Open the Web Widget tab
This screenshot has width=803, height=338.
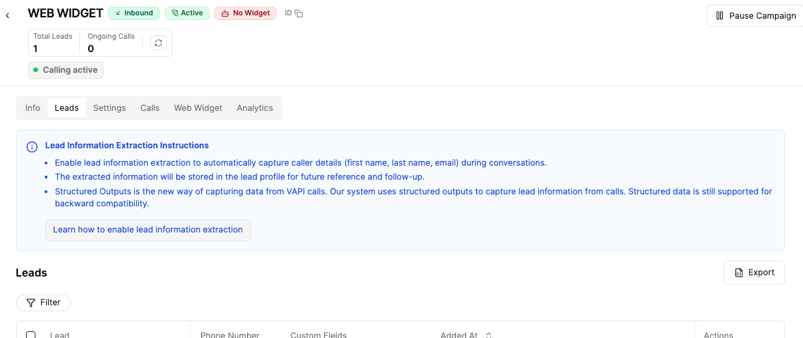[x=198, y=108]
